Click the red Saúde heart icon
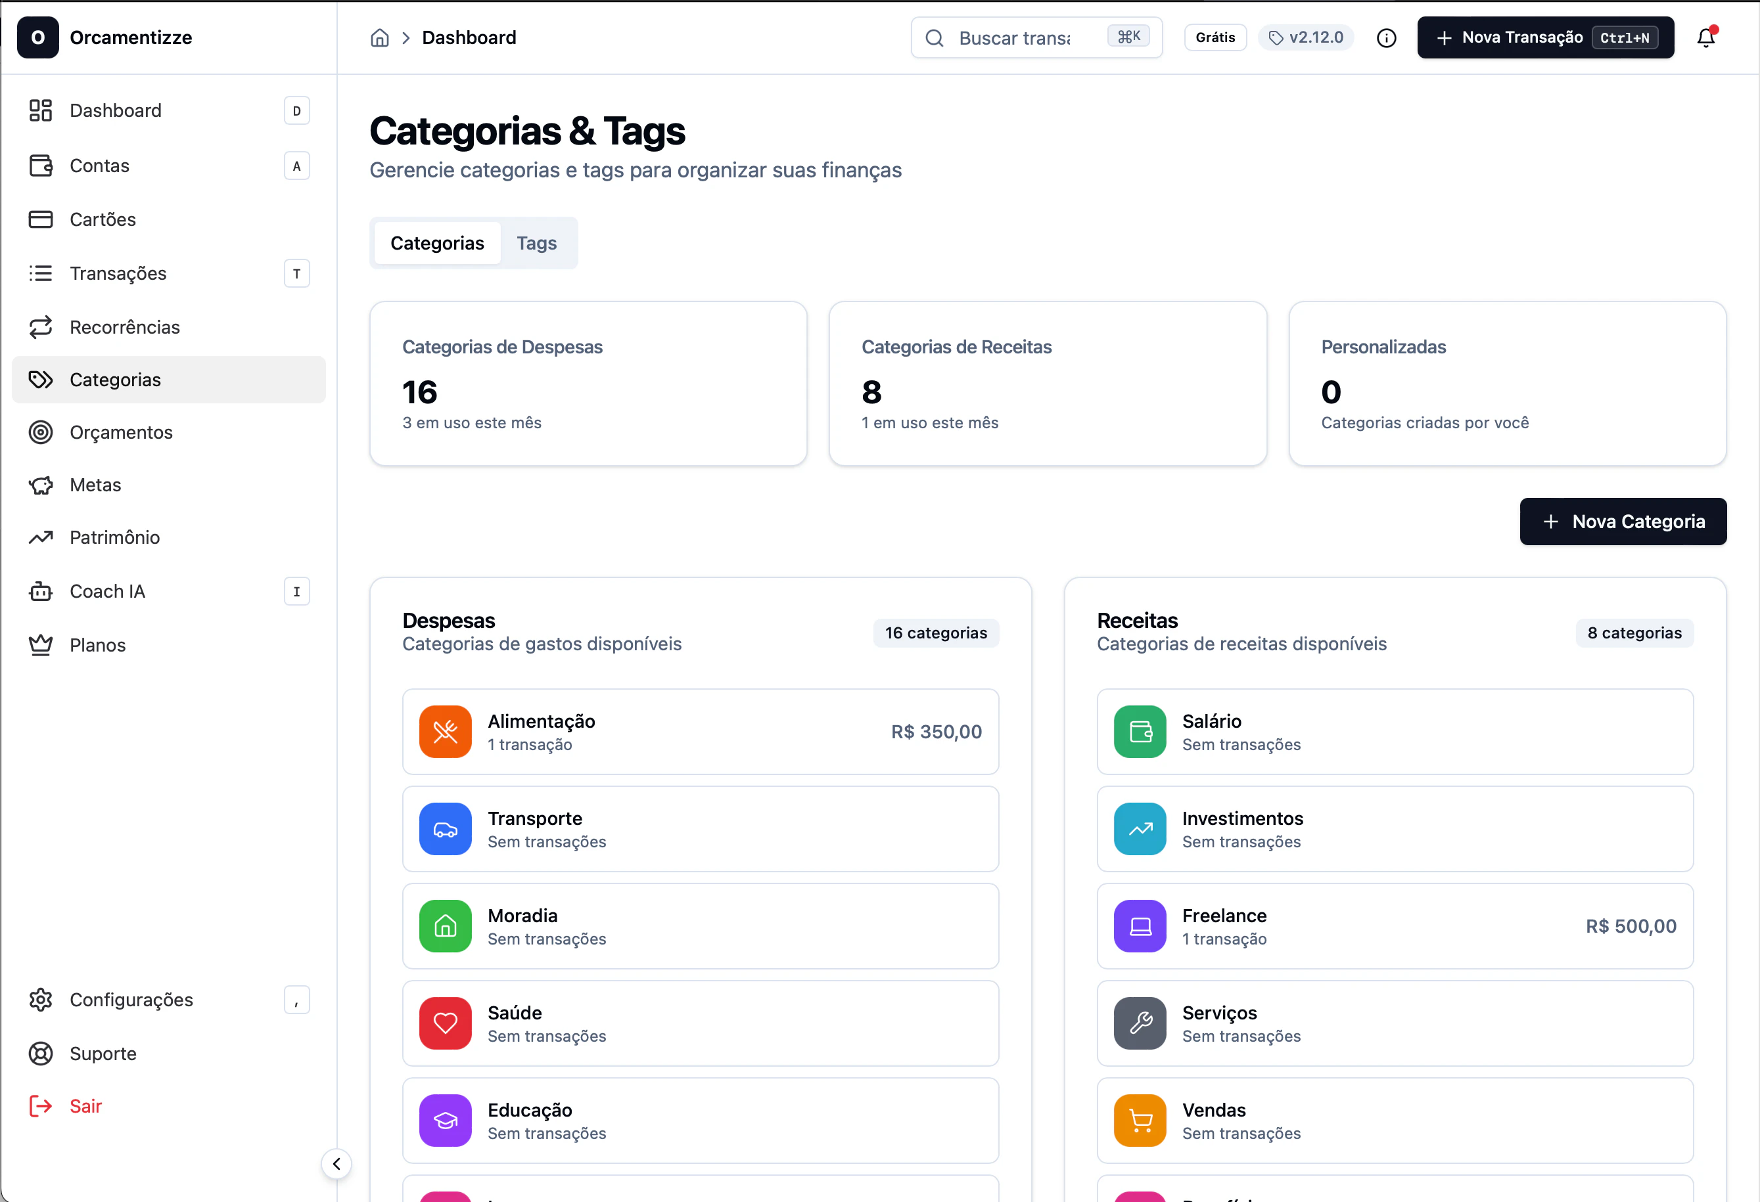Screen dimensions: 1760x1202 pyautogui.click(x=446, y=1023)
